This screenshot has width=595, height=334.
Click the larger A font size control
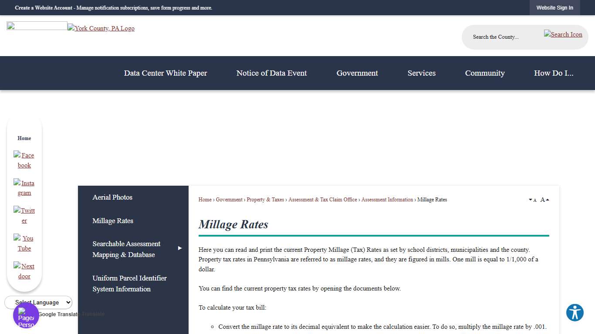click(x=543, y=199)
